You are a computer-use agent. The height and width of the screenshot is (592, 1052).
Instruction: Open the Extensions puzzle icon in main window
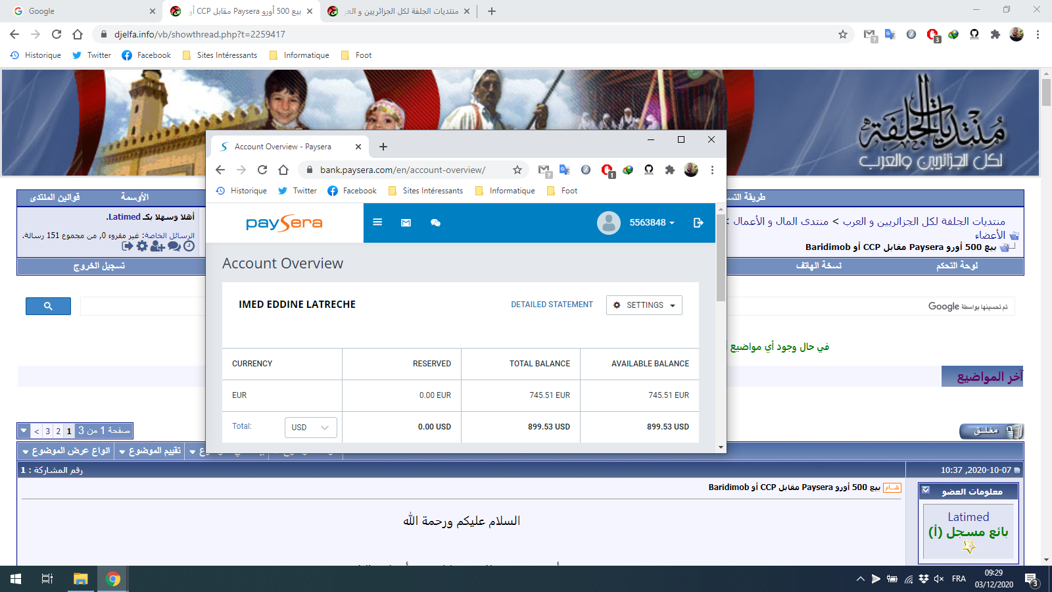[995, 34]
